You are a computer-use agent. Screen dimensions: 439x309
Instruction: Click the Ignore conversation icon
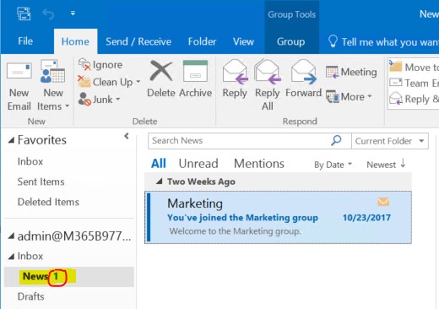pos(84,64)
